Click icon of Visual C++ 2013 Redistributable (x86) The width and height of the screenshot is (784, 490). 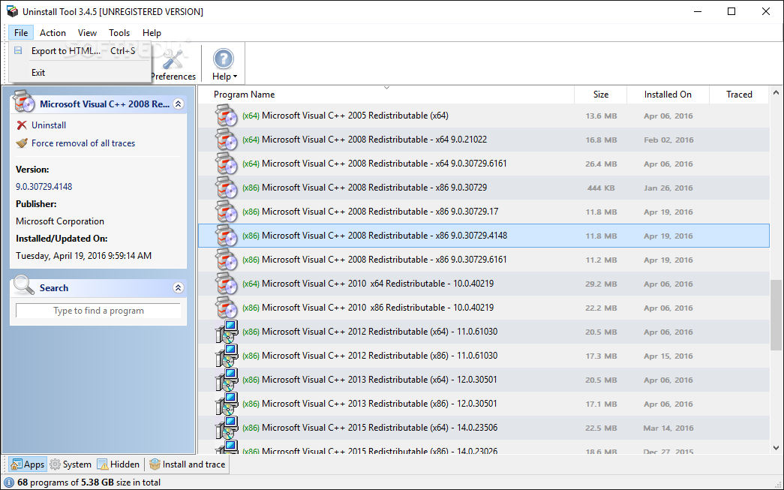coord(227,404)
